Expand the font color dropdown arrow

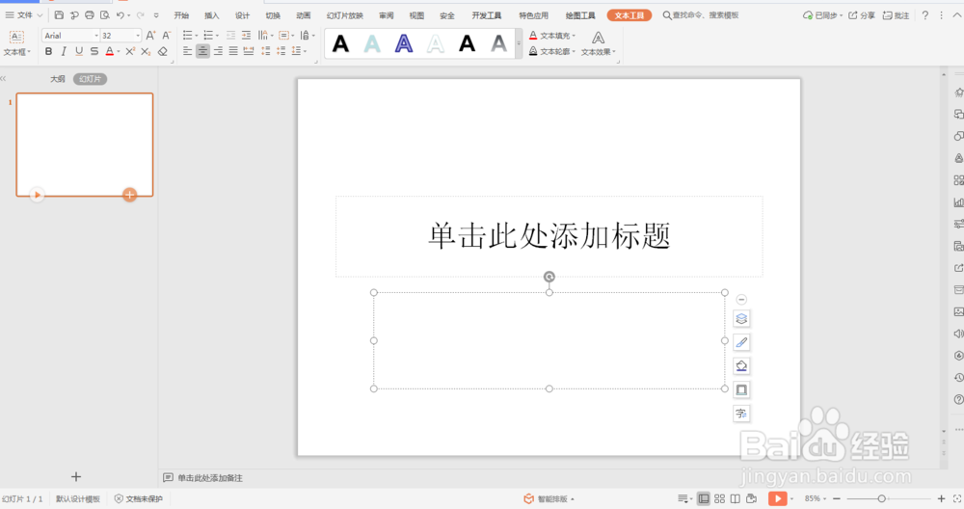(x=118, y=52)
